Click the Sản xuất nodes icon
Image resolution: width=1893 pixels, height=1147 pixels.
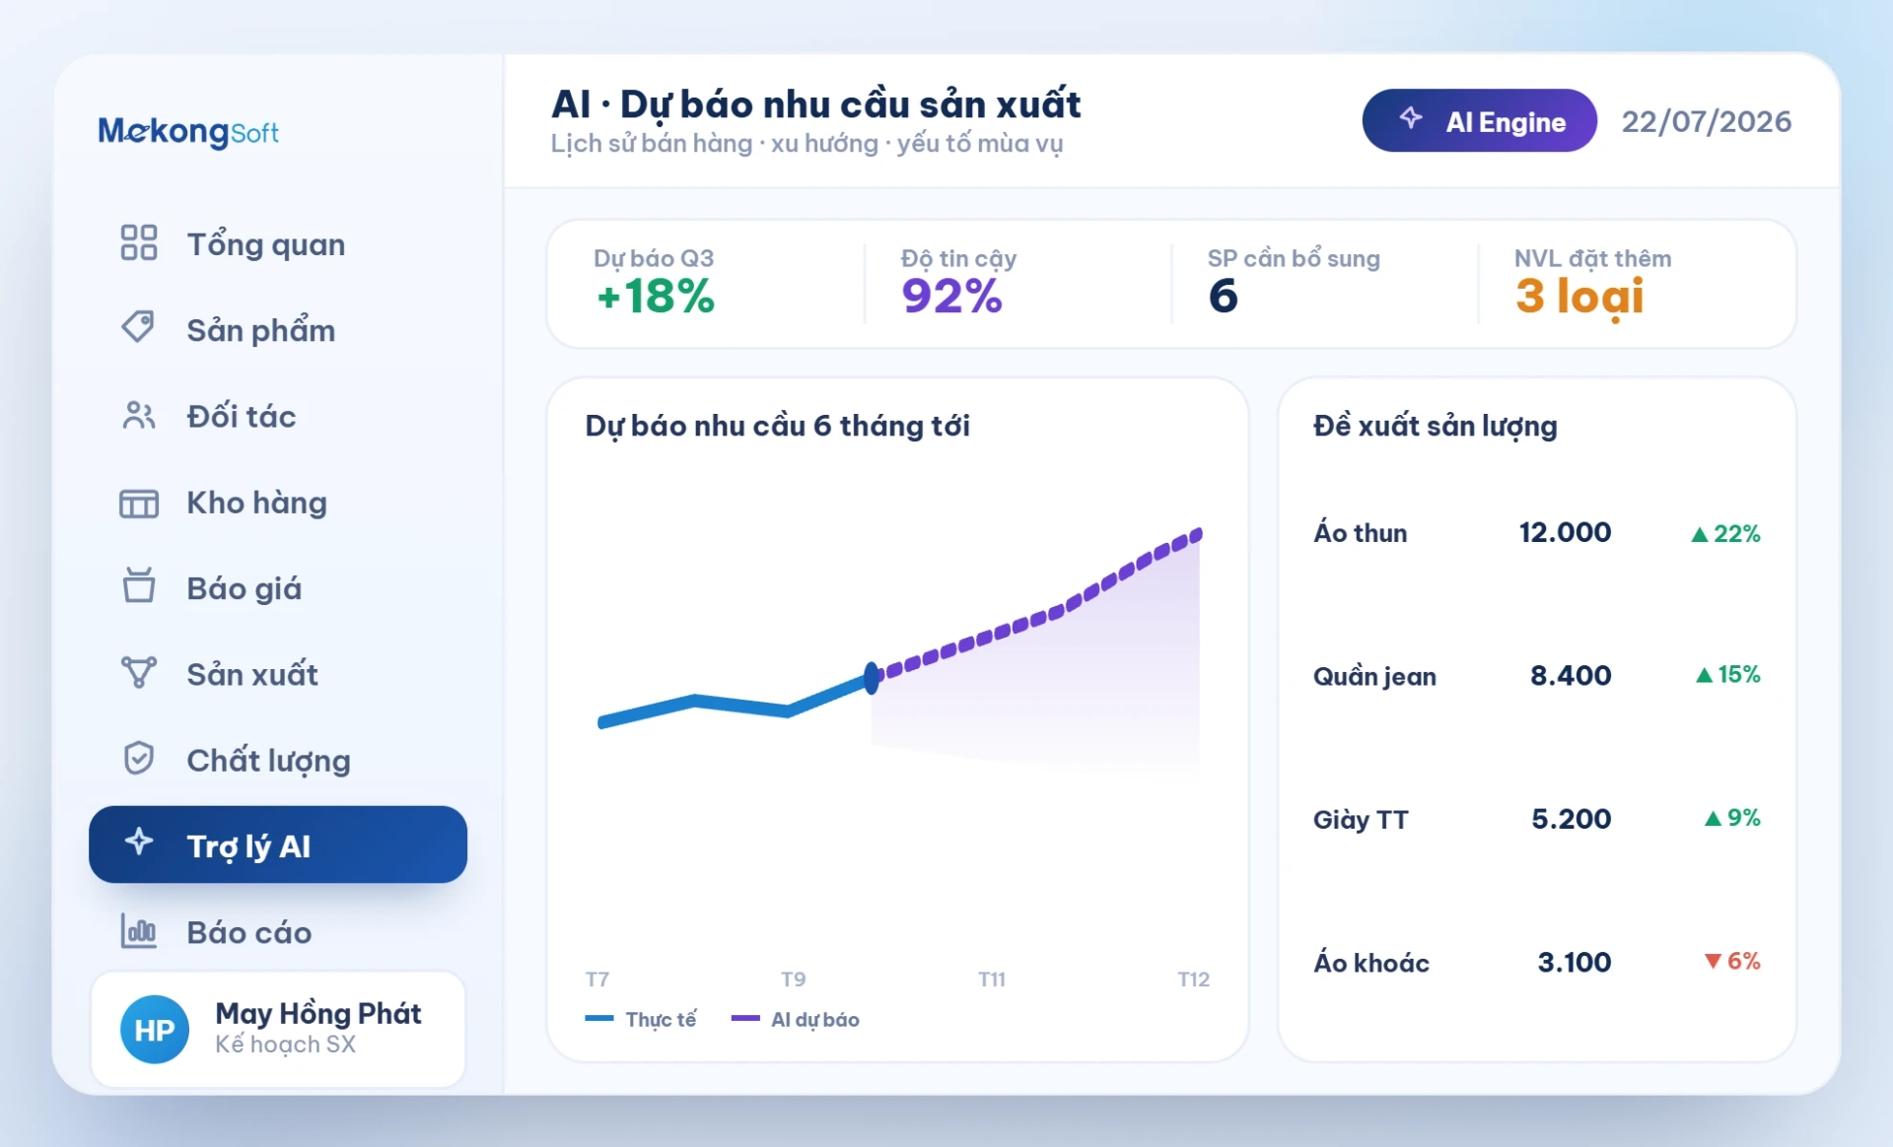pos(139,673)
